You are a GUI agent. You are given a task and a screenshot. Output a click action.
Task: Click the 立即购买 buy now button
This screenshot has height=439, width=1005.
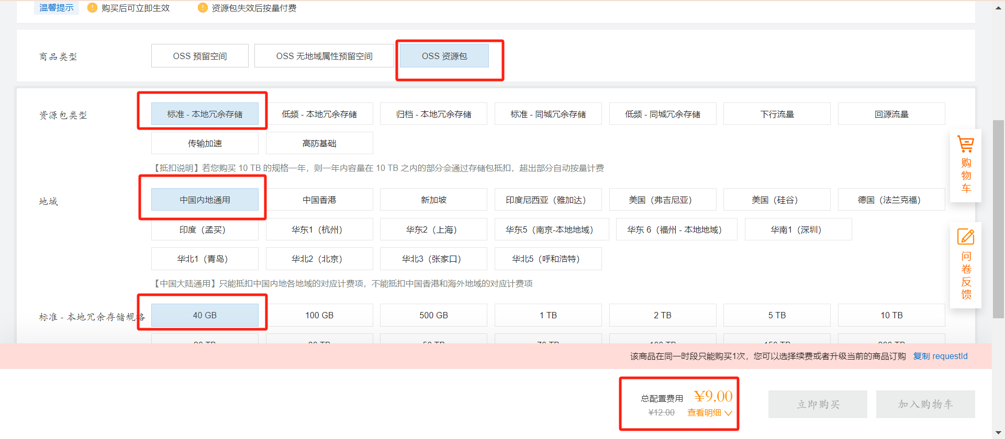[x=818, y=404]
